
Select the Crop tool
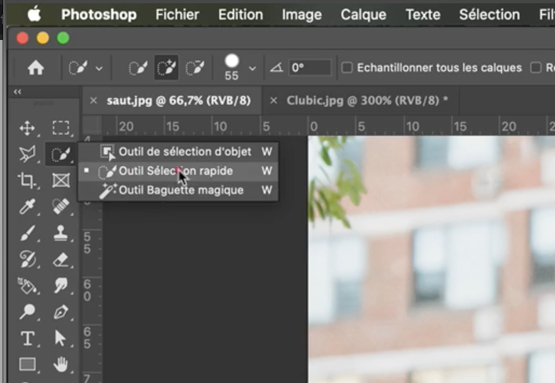[27, 180]
